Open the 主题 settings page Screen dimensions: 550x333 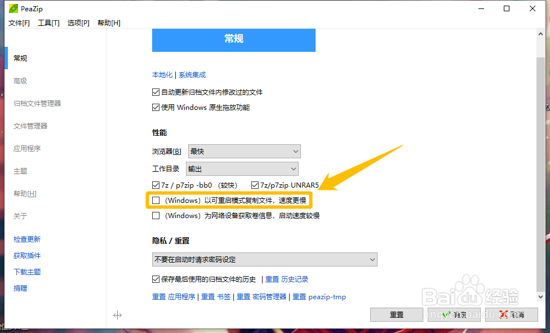point(20,171)
